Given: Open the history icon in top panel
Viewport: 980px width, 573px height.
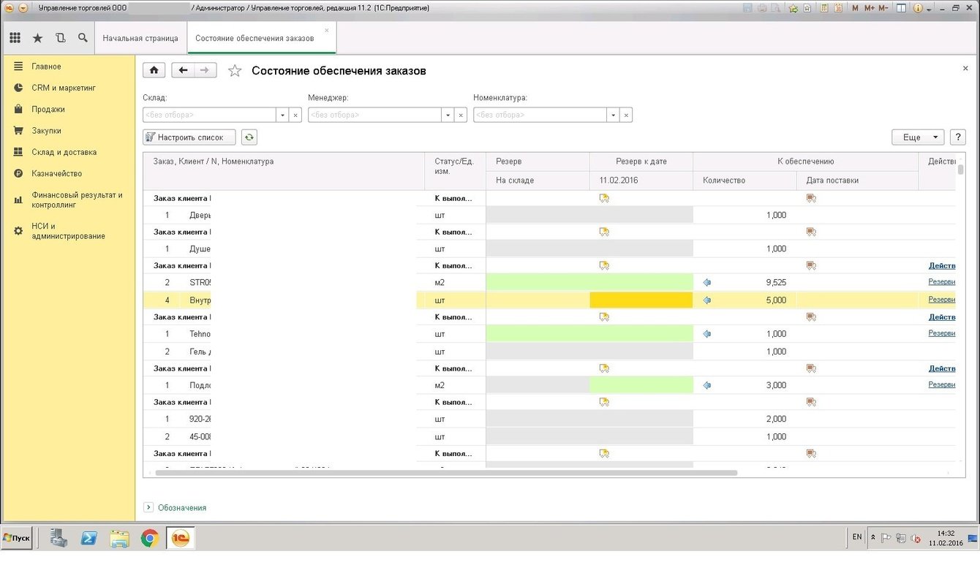Looking at the screenshot, I should tap(60, 38).
